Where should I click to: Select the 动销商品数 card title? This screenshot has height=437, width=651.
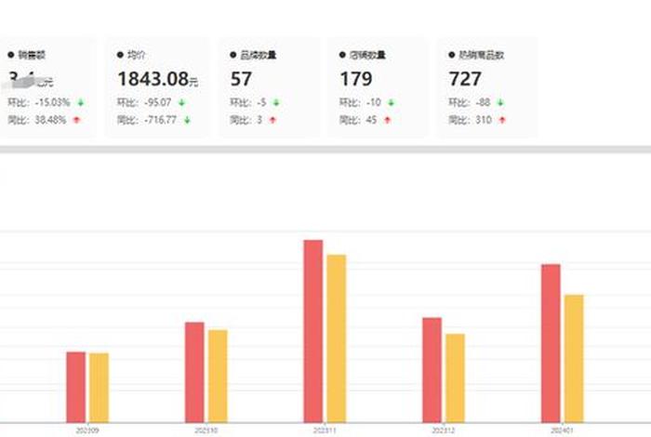481,55
